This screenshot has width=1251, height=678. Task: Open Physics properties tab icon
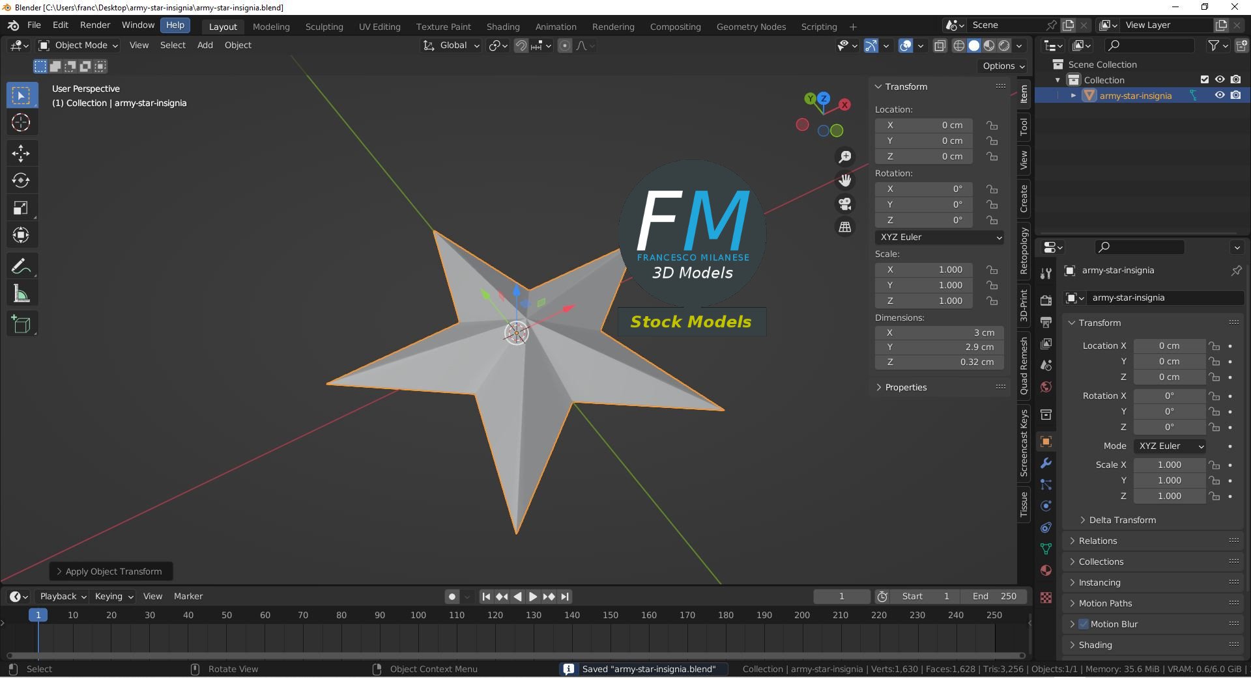pos(1046,506)
